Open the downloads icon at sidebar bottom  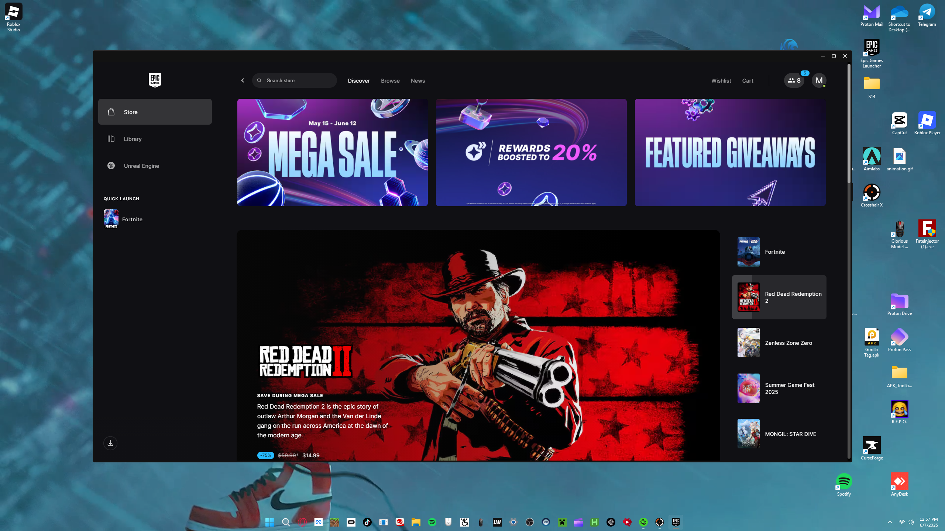pos(110,443)
